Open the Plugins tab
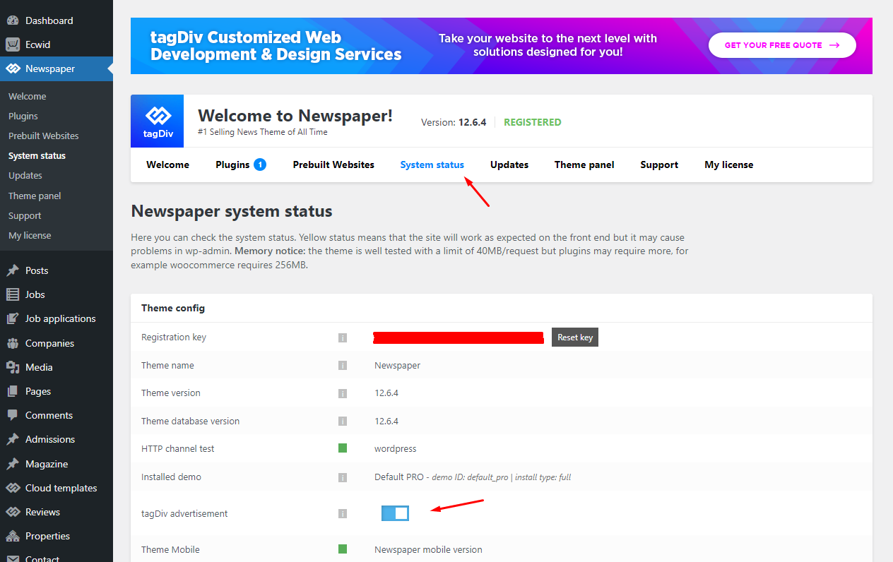Viewport: 893px width, 562px height. point(232,165)
